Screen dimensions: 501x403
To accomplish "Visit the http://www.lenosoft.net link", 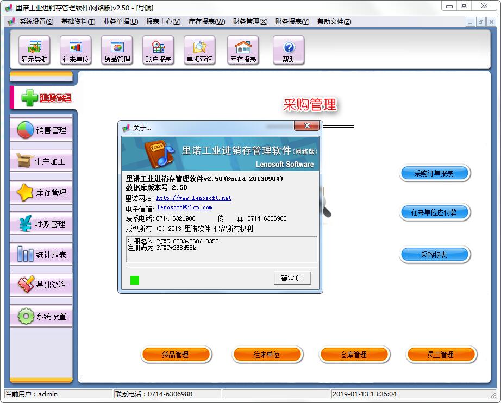I will coord(193,198).
